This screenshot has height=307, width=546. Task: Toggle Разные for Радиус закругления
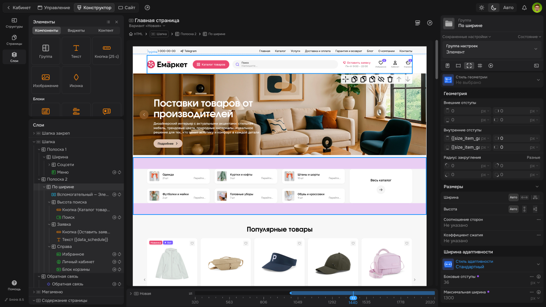click(x=533, y=157)
